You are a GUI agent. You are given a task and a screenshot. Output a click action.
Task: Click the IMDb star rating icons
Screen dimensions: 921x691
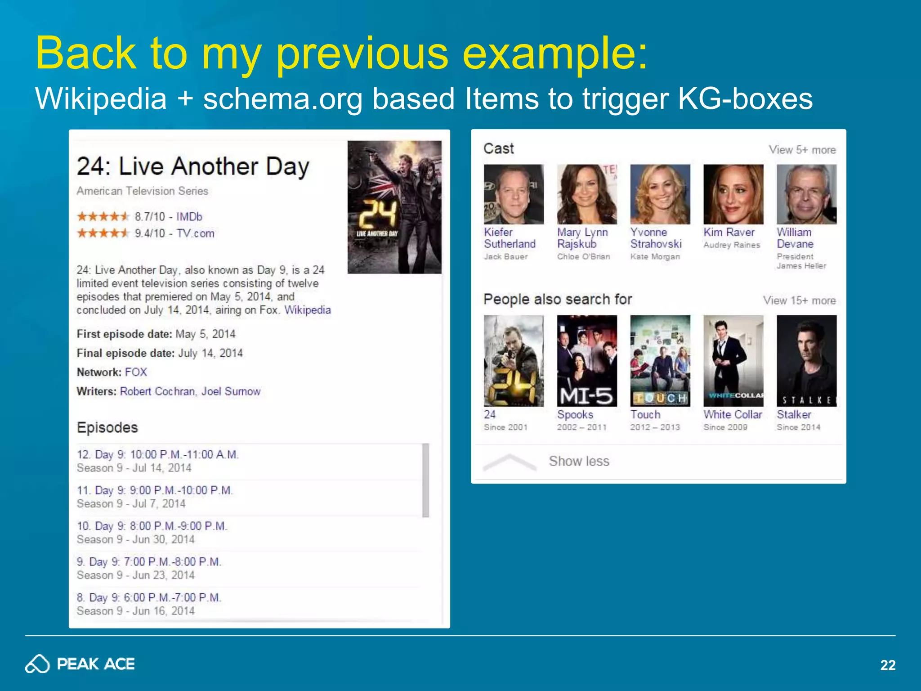tap(103, 217)
